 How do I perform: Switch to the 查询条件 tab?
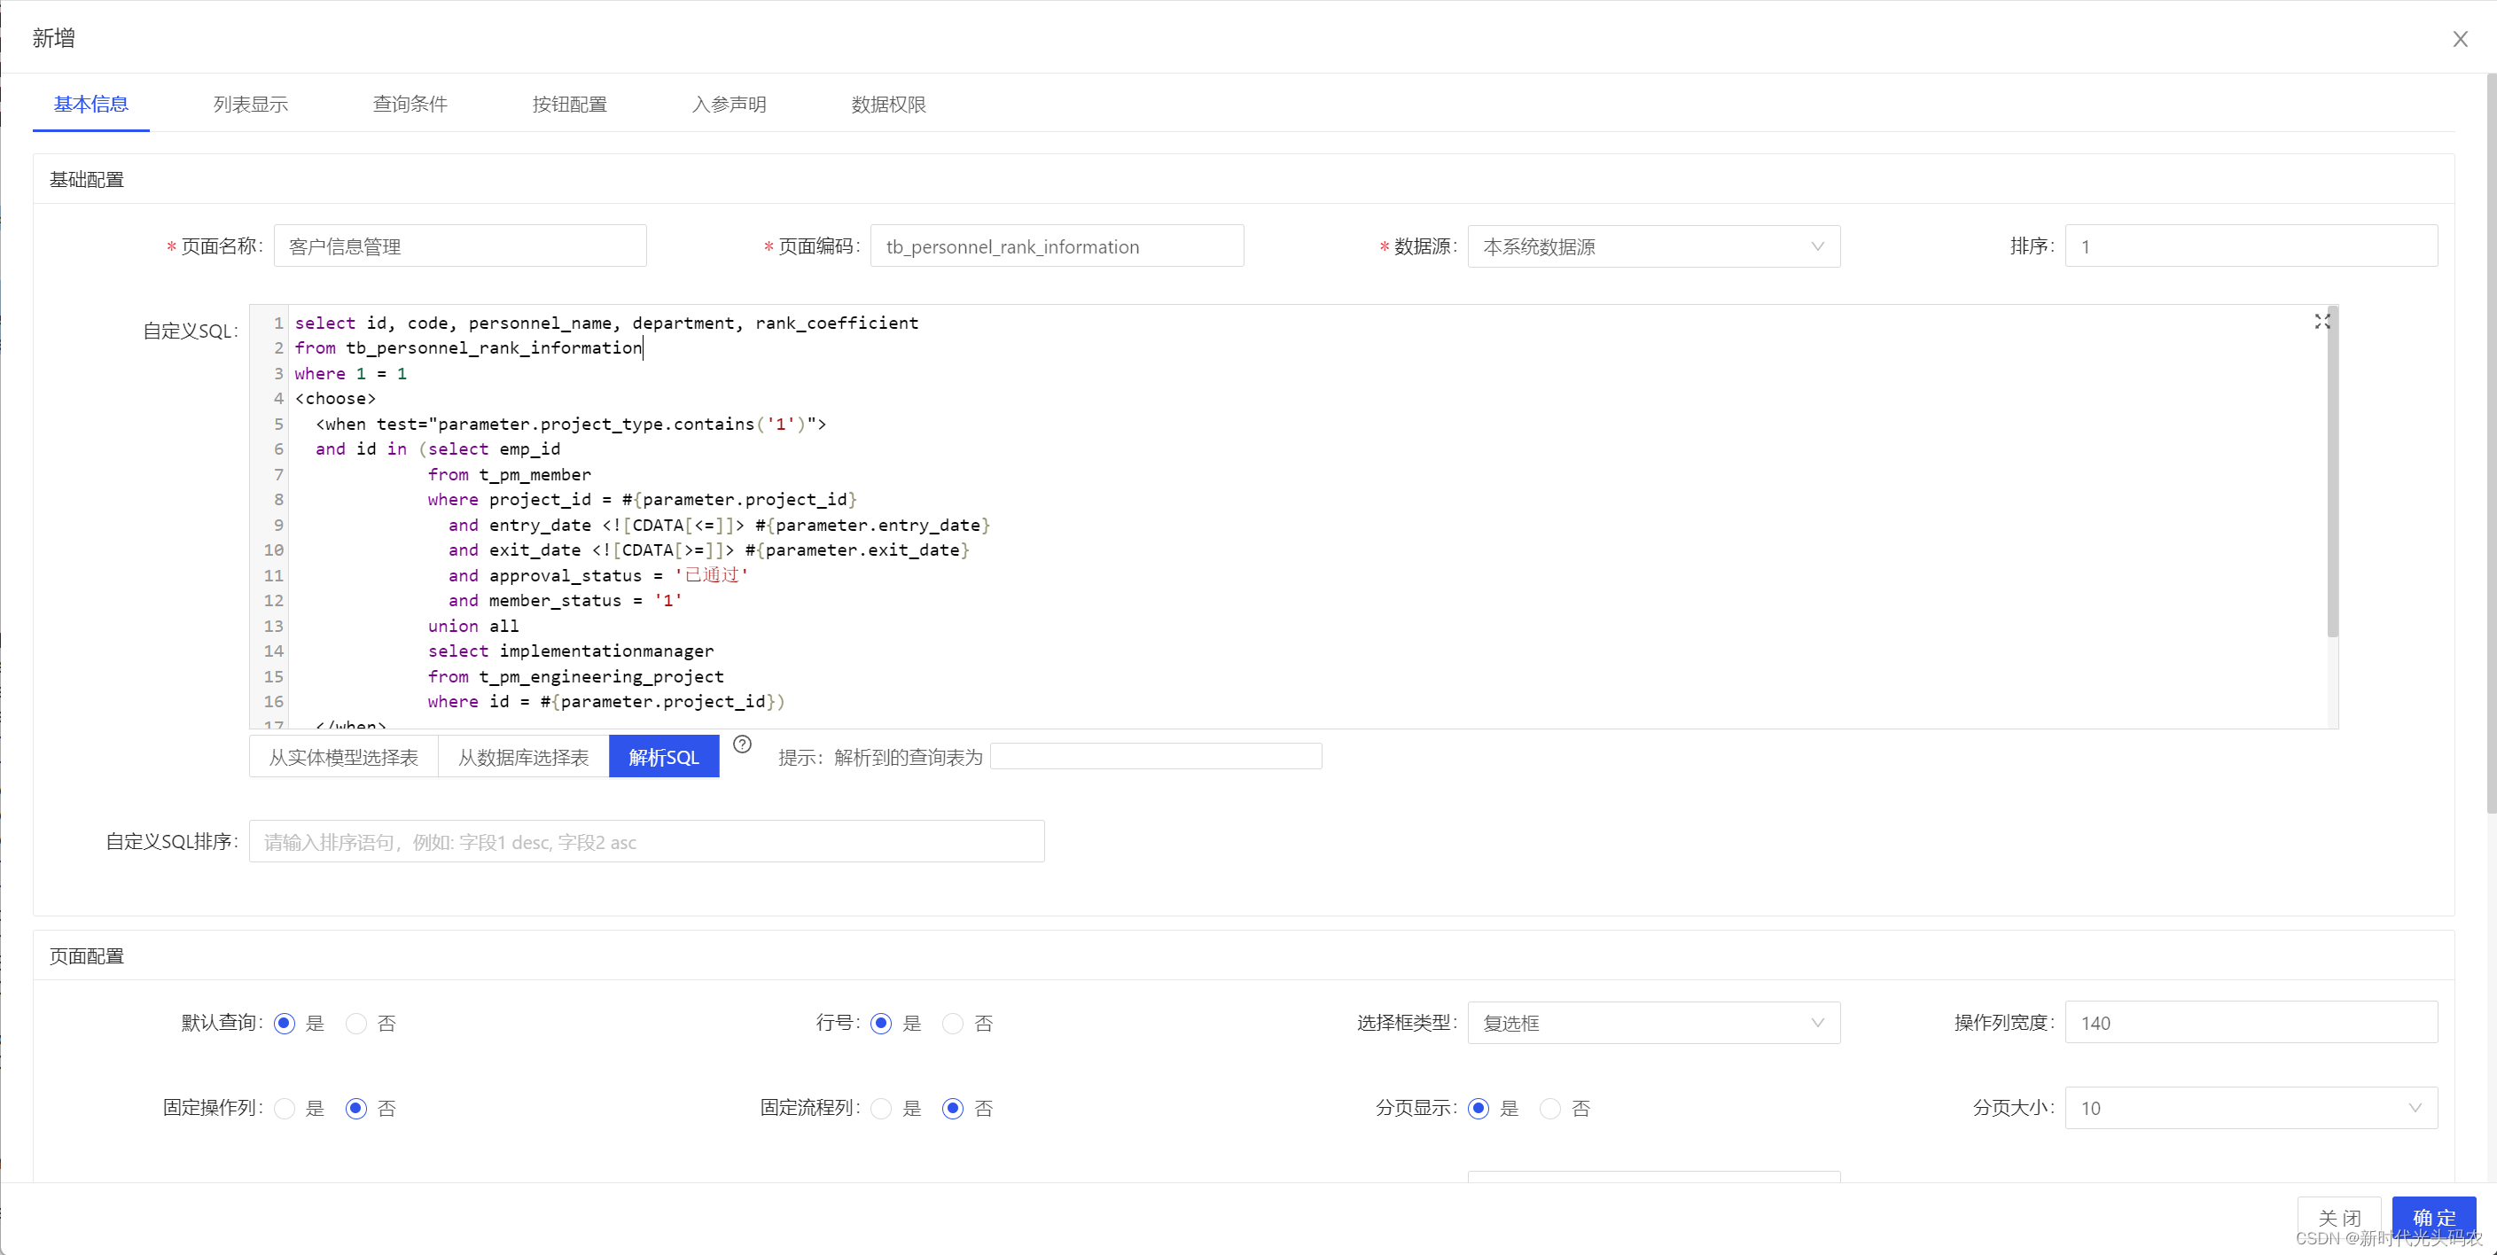(x=409, y=104)
